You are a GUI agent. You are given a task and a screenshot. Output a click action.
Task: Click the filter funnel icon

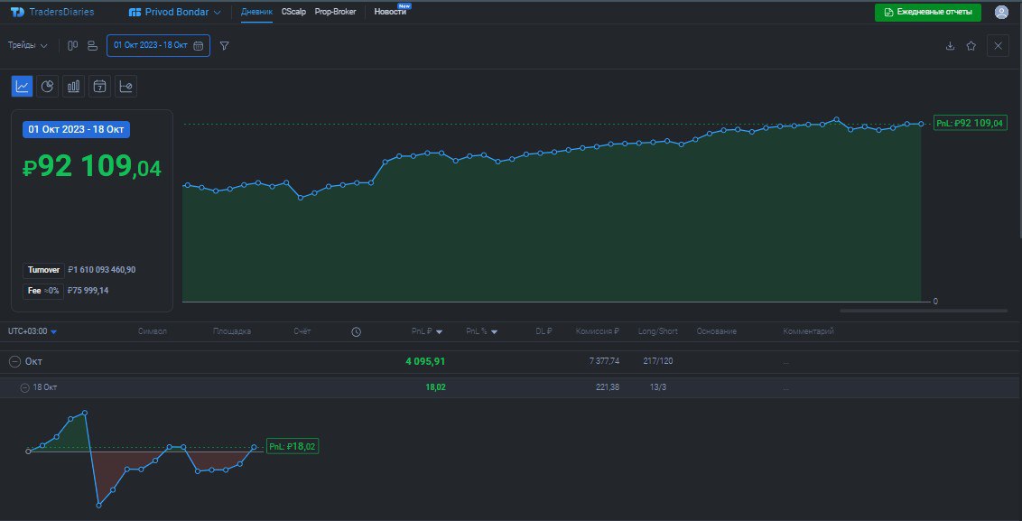[224, 45]
